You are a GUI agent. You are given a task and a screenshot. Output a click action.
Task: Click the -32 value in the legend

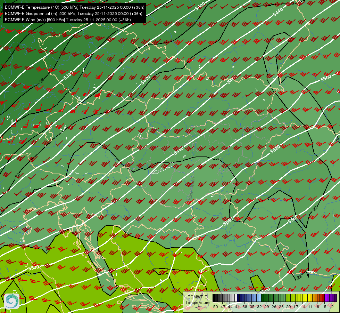pos(258,307)
